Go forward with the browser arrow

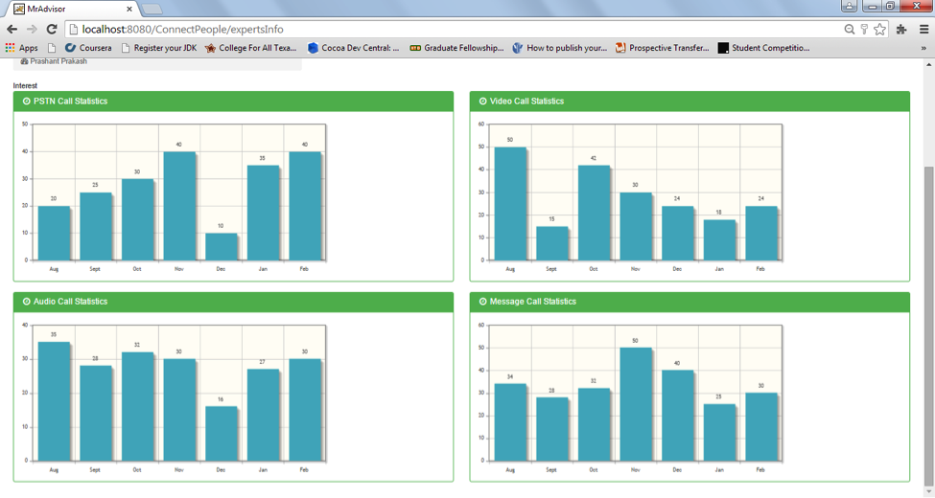pyautogui.click(x=32, y=29)
